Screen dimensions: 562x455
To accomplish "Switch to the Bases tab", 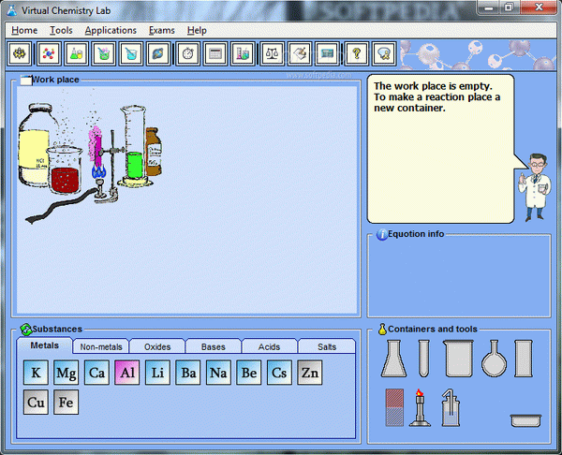I will [x=214, y=346].
